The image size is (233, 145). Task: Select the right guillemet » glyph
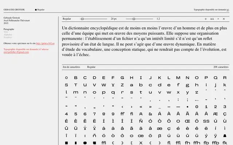pos(150,107)
